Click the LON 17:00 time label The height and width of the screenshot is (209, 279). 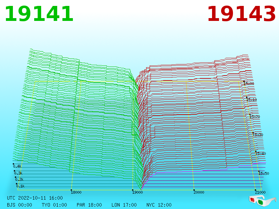point(124,205)
